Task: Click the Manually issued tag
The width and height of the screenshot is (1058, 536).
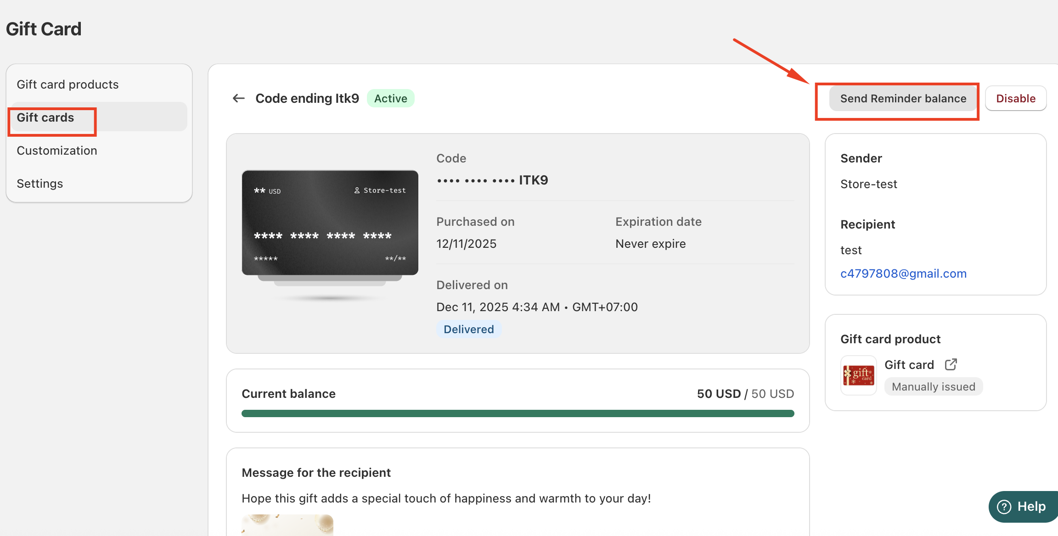Action: [x=933, y=386]
